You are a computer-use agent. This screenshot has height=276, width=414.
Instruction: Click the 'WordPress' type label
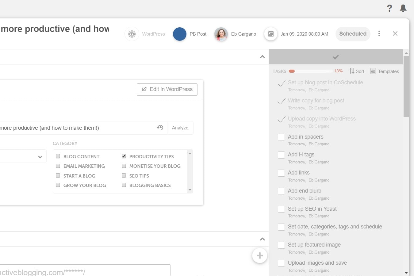154,34
